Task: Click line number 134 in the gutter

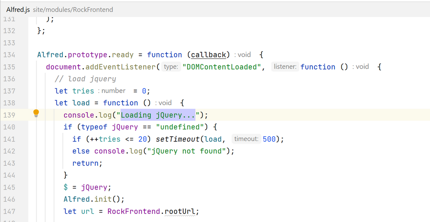Action: coord(9,55)
